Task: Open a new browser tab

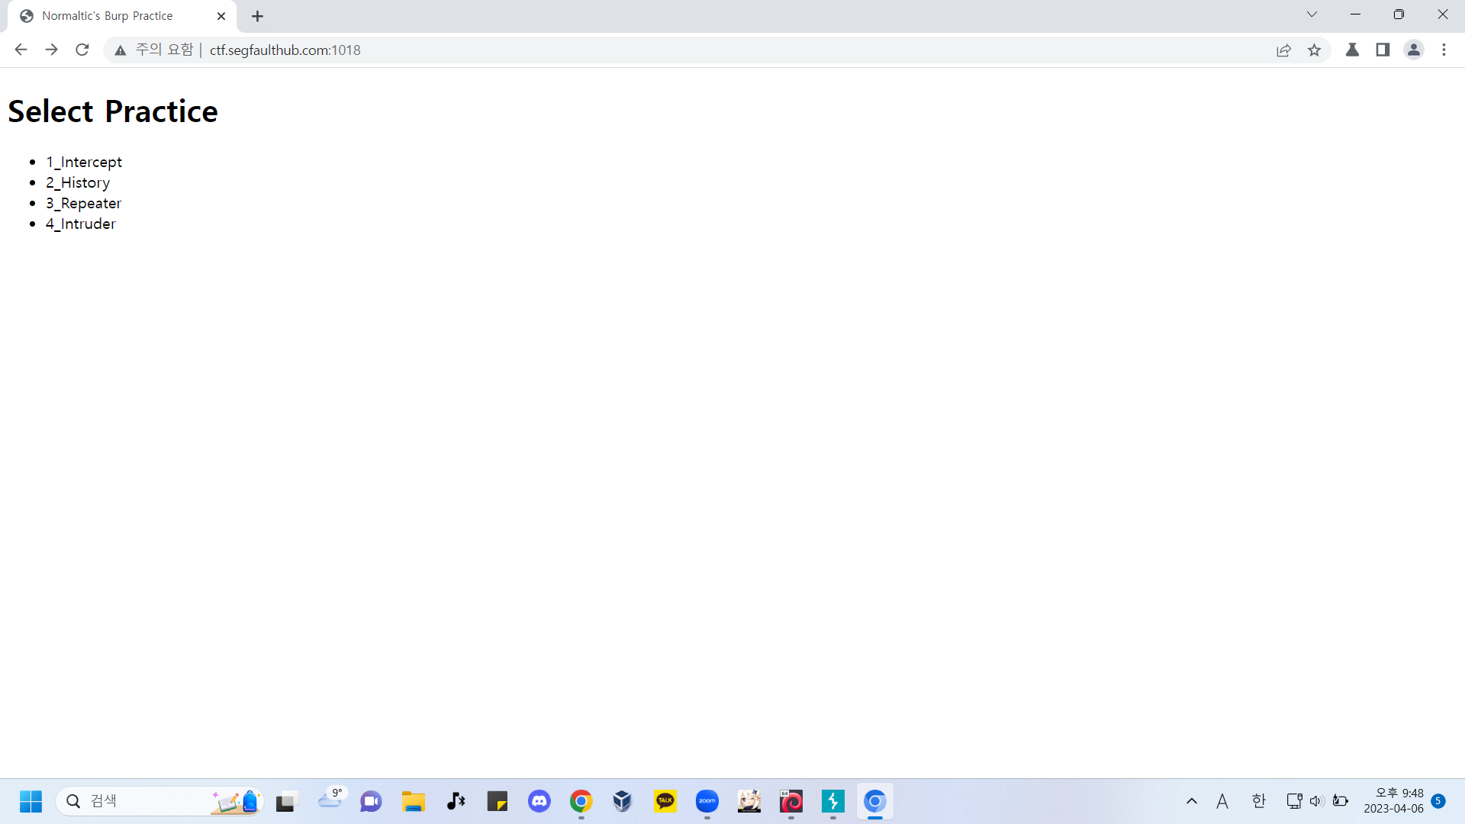Action: (257, 16)
